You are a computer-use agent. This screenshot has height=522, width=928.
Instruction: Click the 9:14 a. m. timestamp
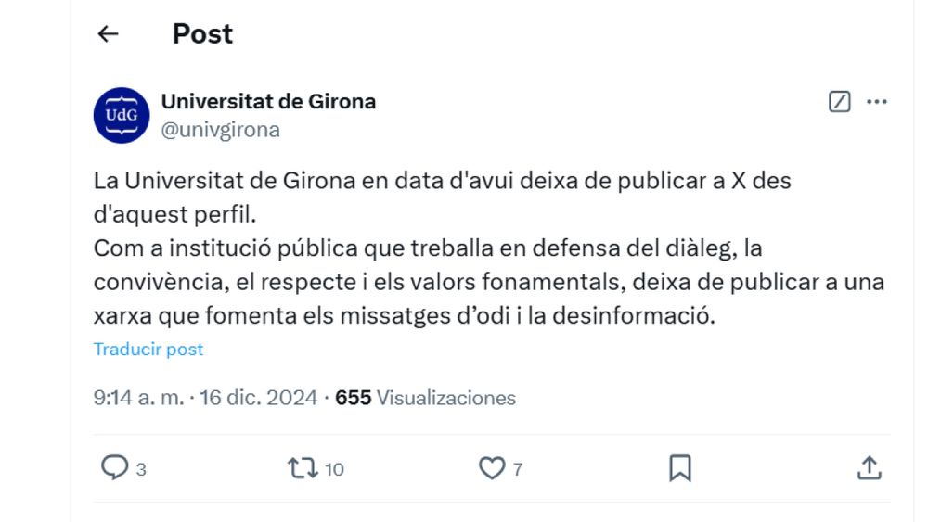pyautogui.click(x=138, y=398)
